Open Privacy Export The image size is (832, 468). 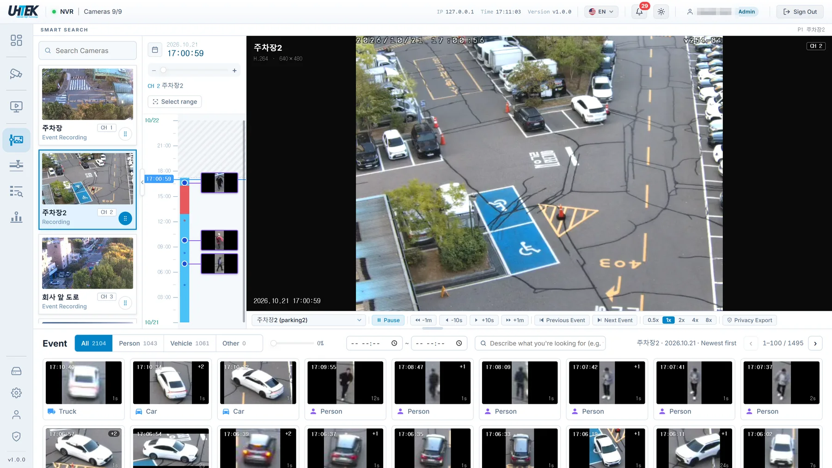[x=749, y=320]
